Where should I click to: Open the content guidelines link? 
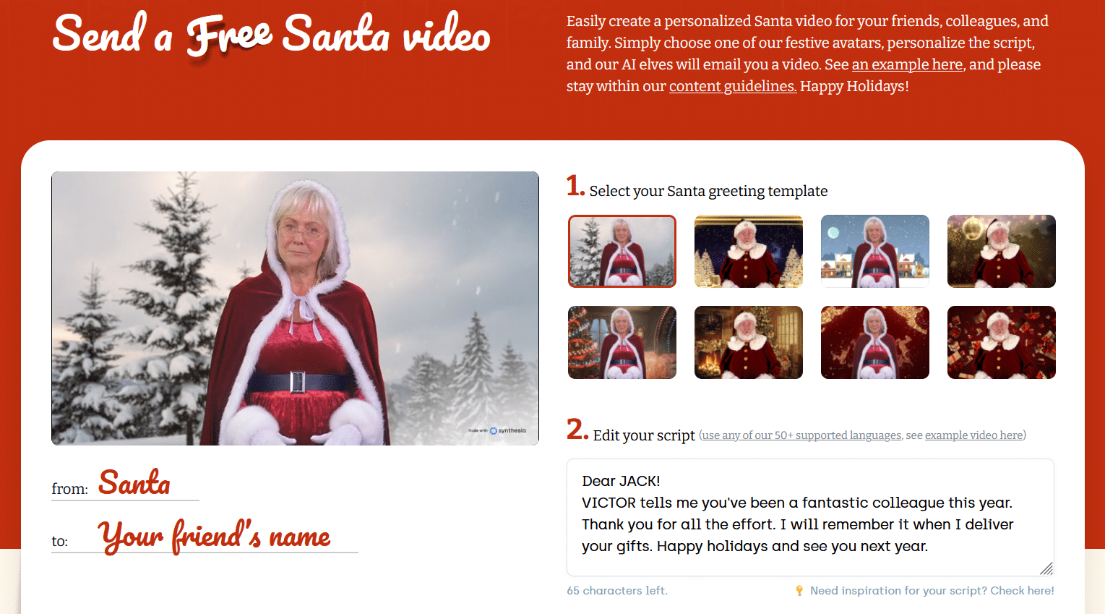pyautogui.click(x=733, y=86)
